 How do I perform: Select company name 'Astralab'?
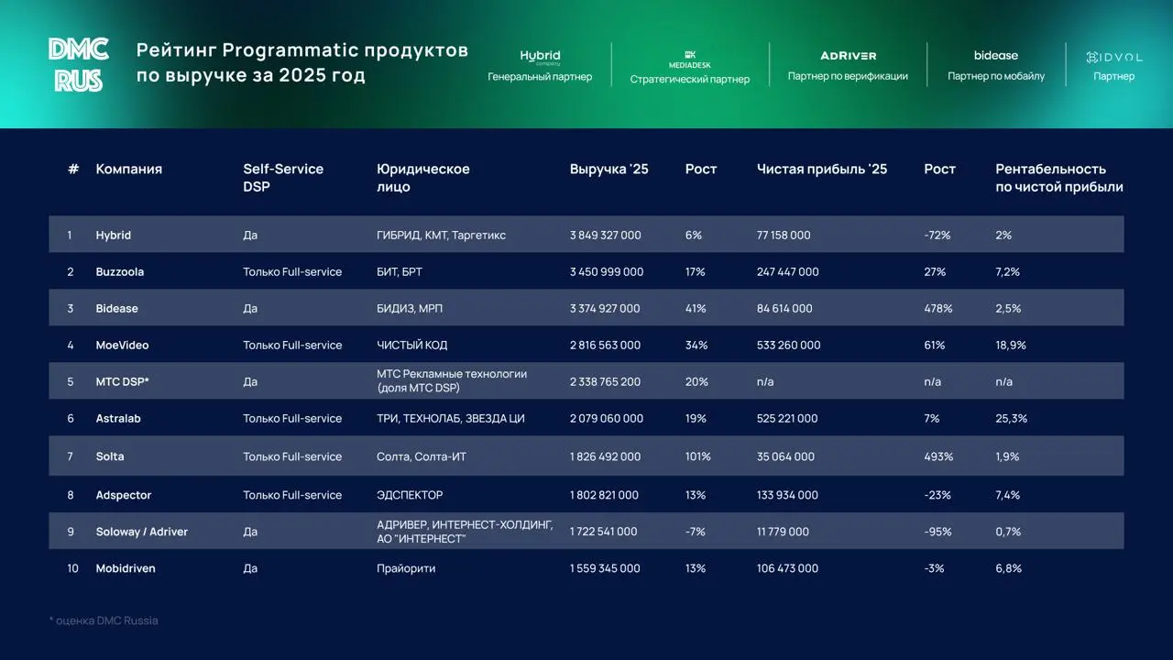[x=118, y=419]
